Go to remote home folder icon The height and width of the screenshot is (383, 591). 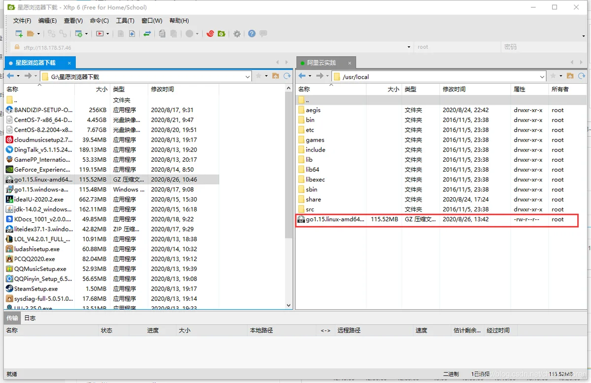pos(570,76)
